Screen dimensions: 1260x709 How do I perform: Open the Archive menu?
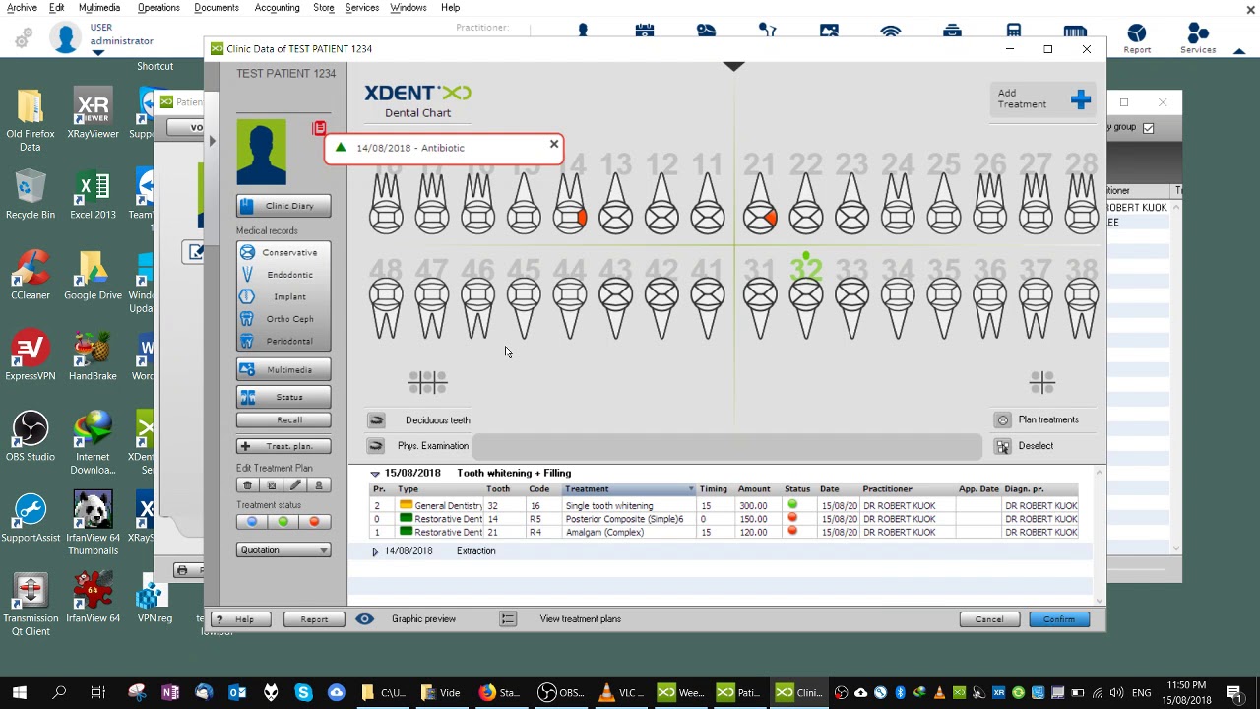coord(21,8)
